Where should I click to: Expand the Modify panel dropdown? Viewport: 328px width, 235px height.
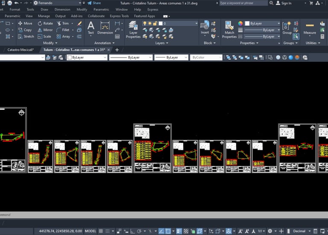pos(50,43)
